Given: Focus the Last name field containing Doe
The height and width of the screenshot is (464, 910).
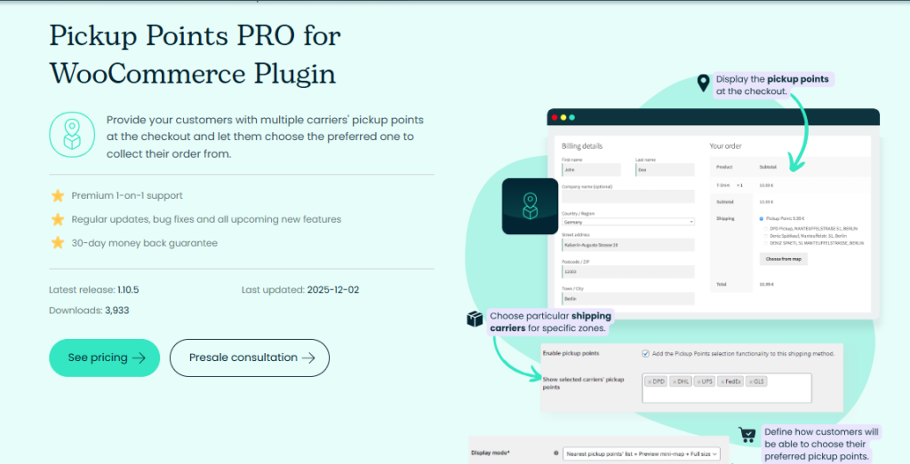Looking at the screenshot, I should click(665, 169).
